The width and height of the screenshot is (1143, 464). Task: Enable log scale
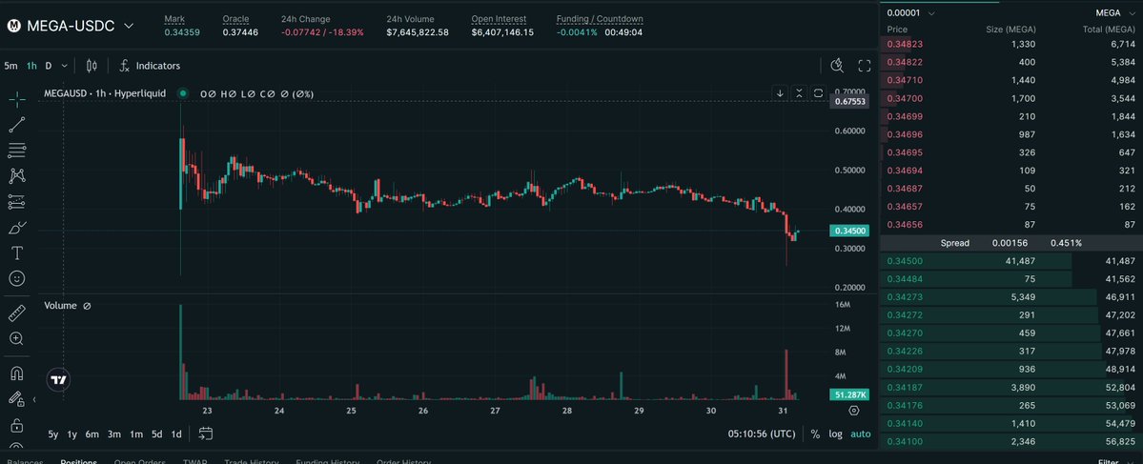tap(835, 434)
